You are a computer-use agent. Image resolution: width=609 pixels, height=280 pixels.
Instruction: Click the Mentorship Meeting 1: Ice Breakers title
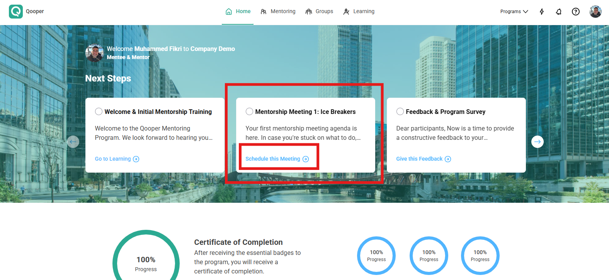(305, 112)
